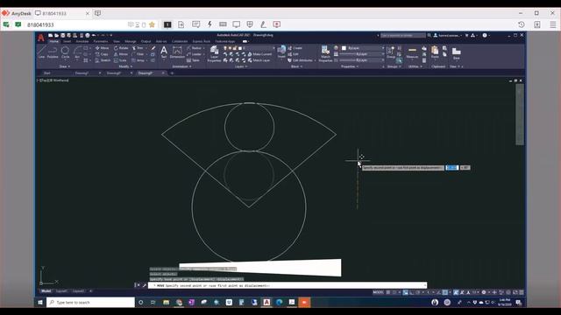This screenshot has width=561, height=315.
Task: Activate the Scale command
Action: tap(120, 60)
